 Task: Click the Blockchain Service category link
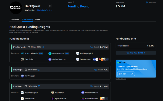(44, 10)
